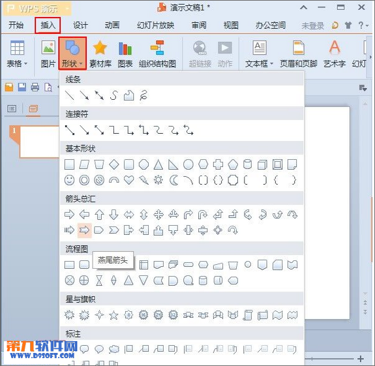The height and width of the screenshot is (366, 375).
Task: Choose the chevron arrow shape
Action: (x=114, y=230)
